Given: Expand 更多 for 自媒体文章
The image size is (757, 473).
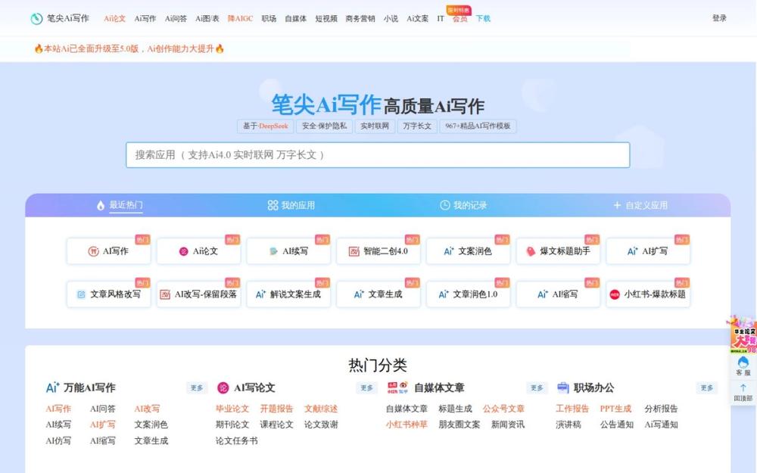Looking at the screenshot, I should [x=537, y=387].
